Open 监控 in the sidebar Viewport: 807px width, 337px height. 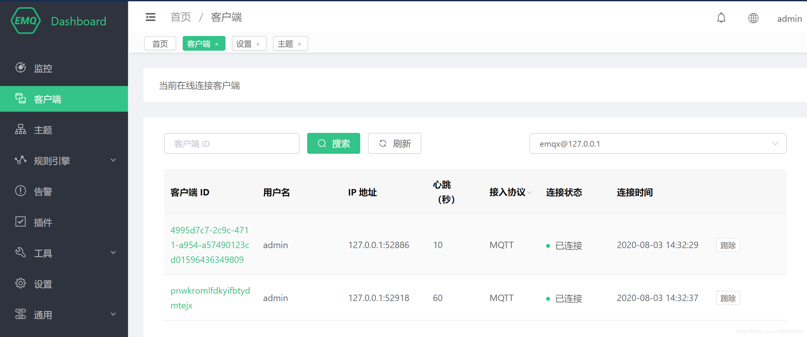[64, 68]
